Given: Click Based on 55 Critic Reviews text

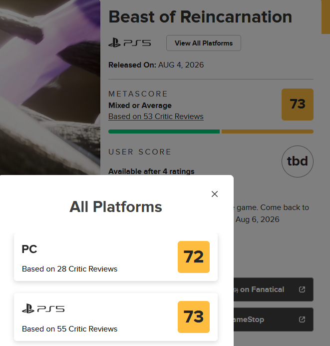Looking at the screenshot, I should coord(69,329).
